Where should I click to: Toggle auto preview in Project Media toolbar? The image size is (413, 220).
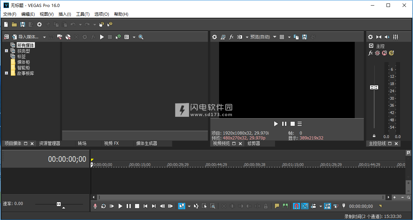(118, 37)
